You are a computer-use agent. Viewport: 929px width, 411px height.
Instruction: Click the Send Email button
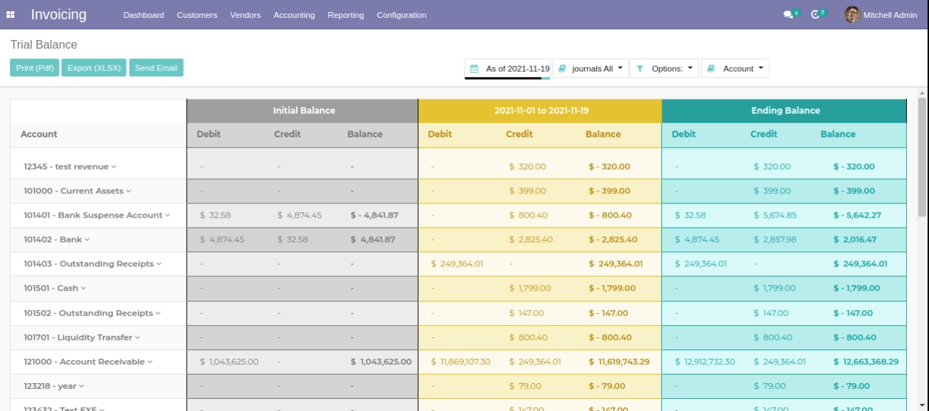(x=156, y=68)
